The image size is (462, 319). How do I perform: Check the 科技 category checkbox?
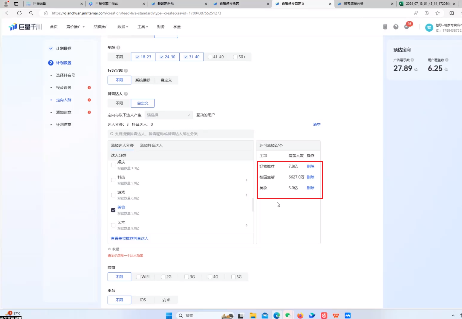pos(113,180)
